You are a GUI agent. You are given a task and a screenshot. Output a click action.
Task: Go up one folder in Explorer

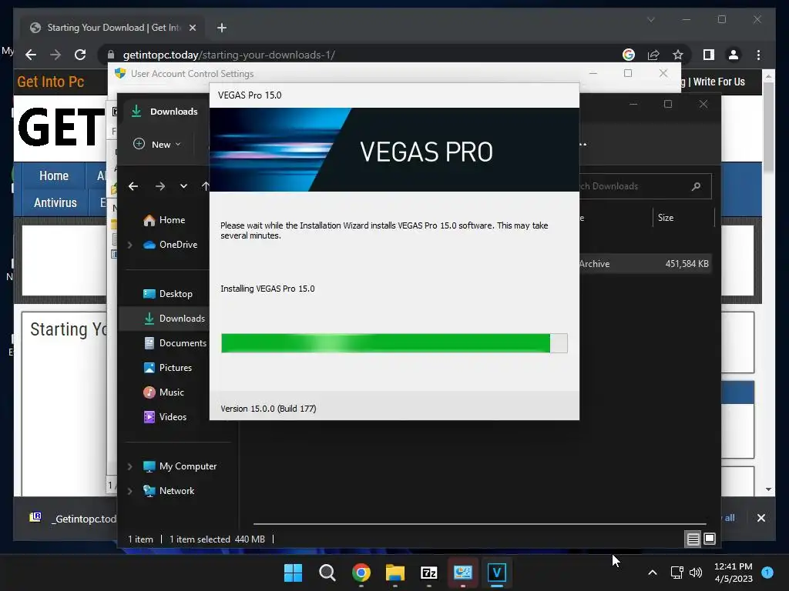tap(205, 186)
